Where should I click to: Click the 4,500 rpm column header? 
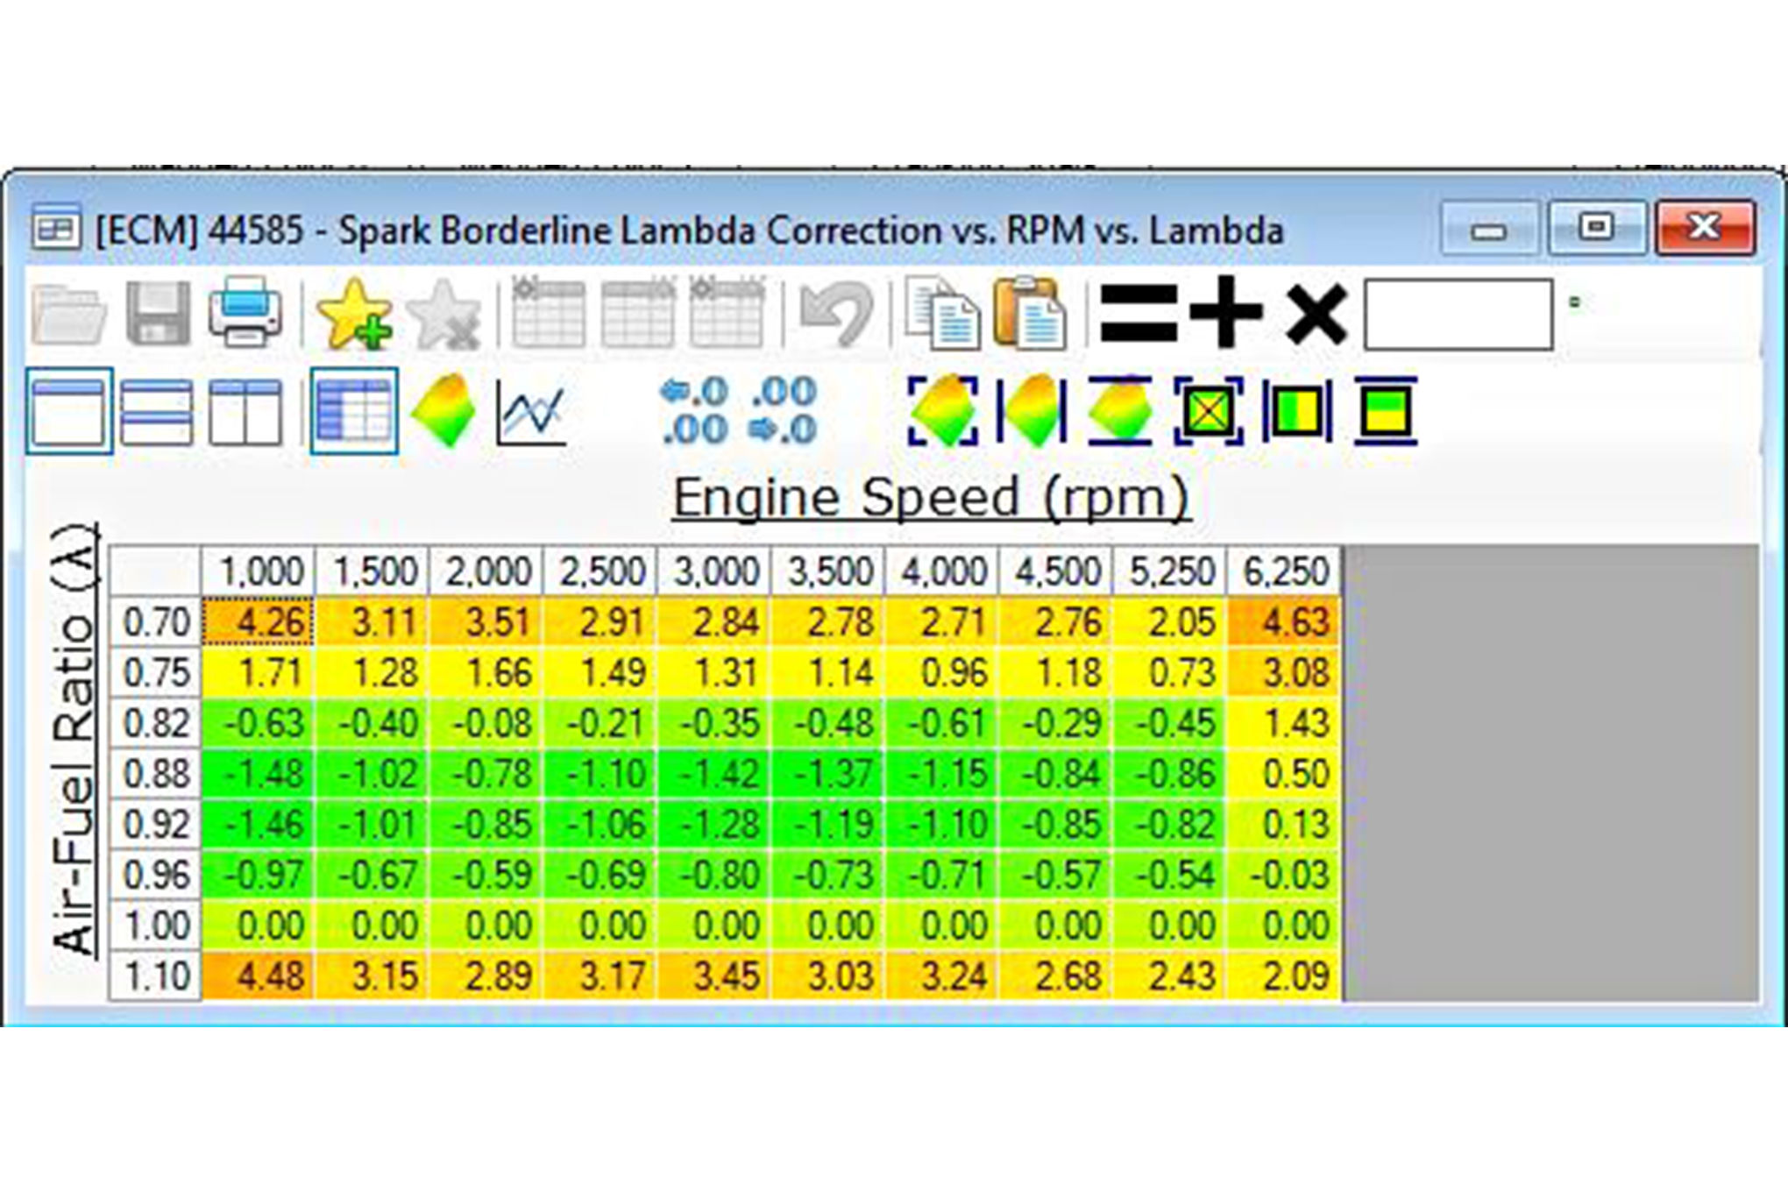click(1056, 571)
